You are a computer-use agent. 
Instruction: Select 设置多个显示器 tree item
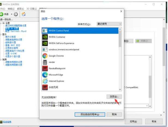(x=13, y=56)
